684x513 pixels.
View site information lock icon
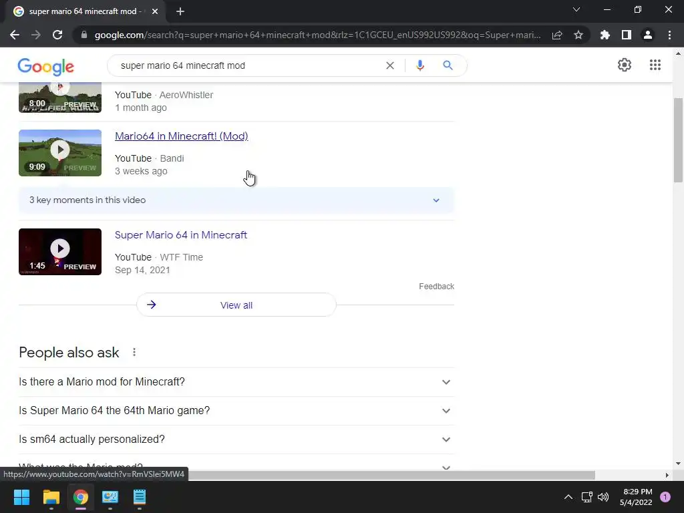click(84, 35)
